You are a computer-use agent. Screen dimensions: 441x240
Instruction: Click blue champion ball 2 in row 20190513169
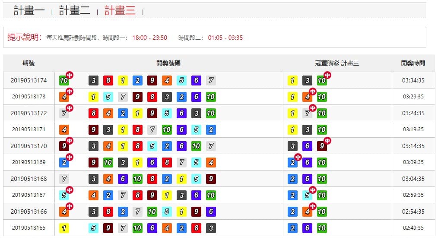pos(64,162)
